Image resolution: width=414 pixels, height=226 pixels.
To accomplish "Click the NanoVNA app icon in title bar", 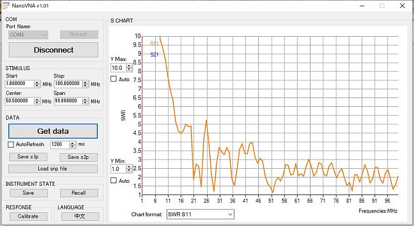I will click(x=6, y=5).
